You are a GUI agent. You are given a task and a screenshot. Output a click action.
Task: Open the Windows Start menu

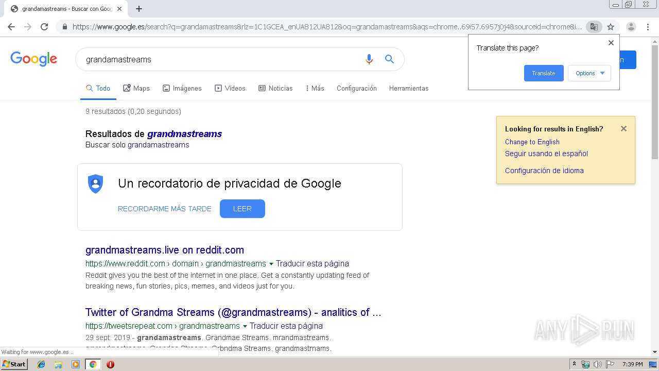point(14,364)
